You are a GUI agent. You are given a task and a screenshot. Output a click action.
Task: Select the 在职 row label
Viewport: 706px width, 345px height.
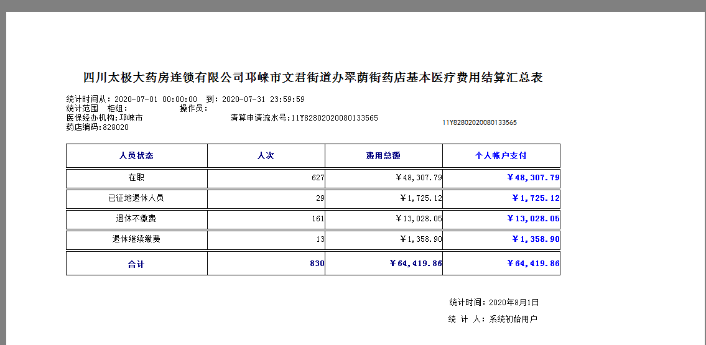tap(136, 178)
